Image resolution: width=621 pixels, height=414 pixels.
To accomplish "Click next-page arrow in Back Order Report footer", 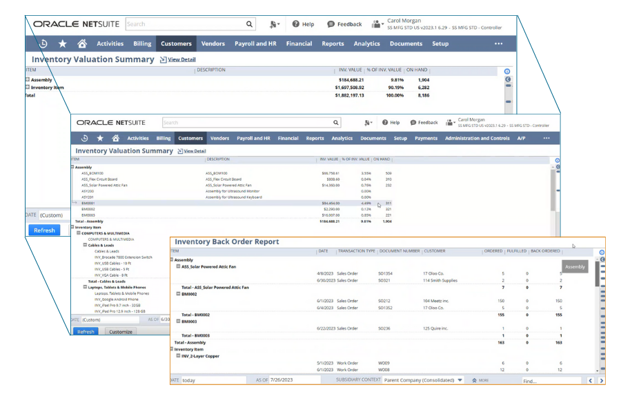I will (x=602, y=381).
